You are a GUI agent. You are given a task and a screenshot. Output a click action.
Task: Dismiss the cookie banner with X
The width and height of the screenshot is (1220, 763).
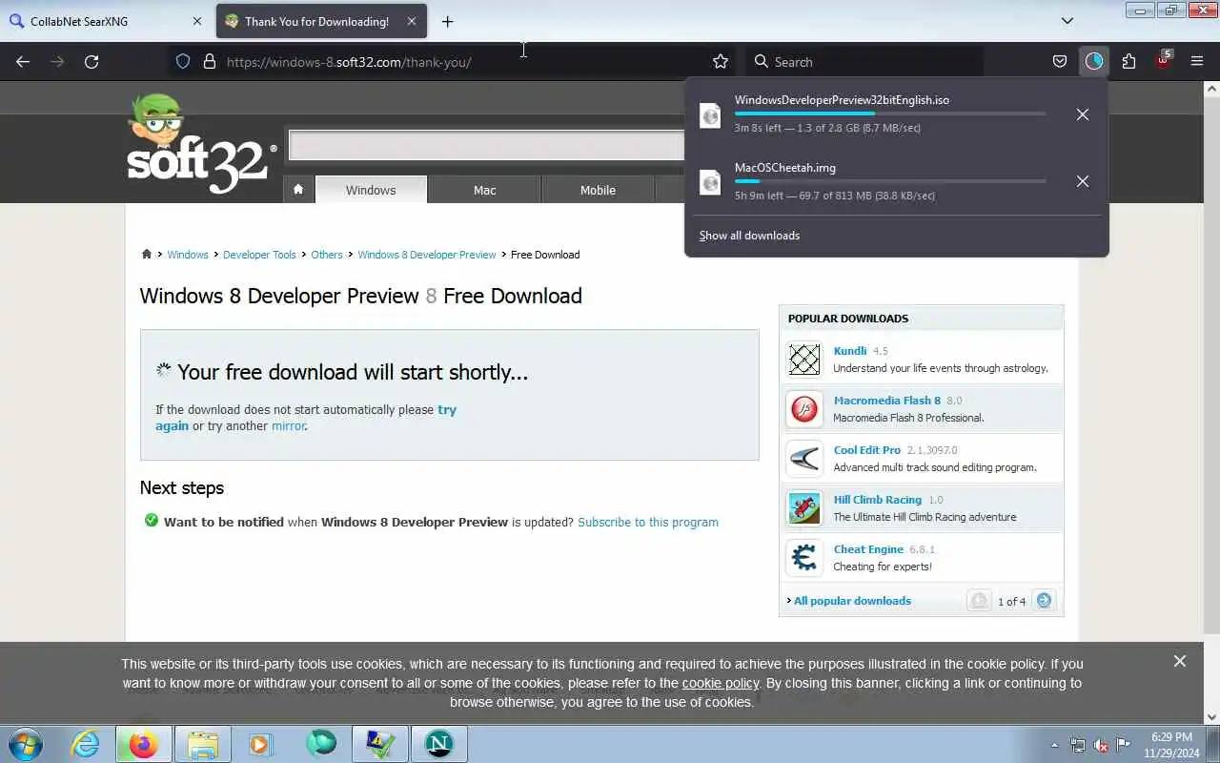pyautogui.click(x=1180, y=661)
